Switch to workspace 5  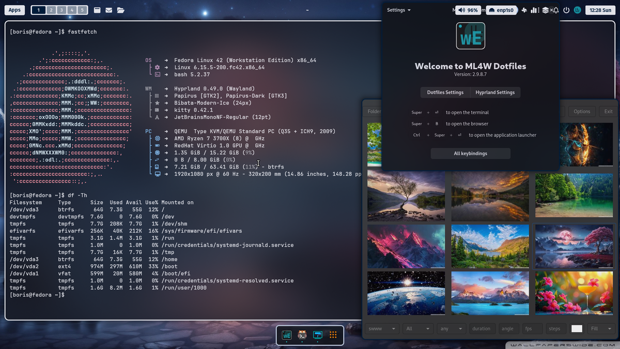83,10
